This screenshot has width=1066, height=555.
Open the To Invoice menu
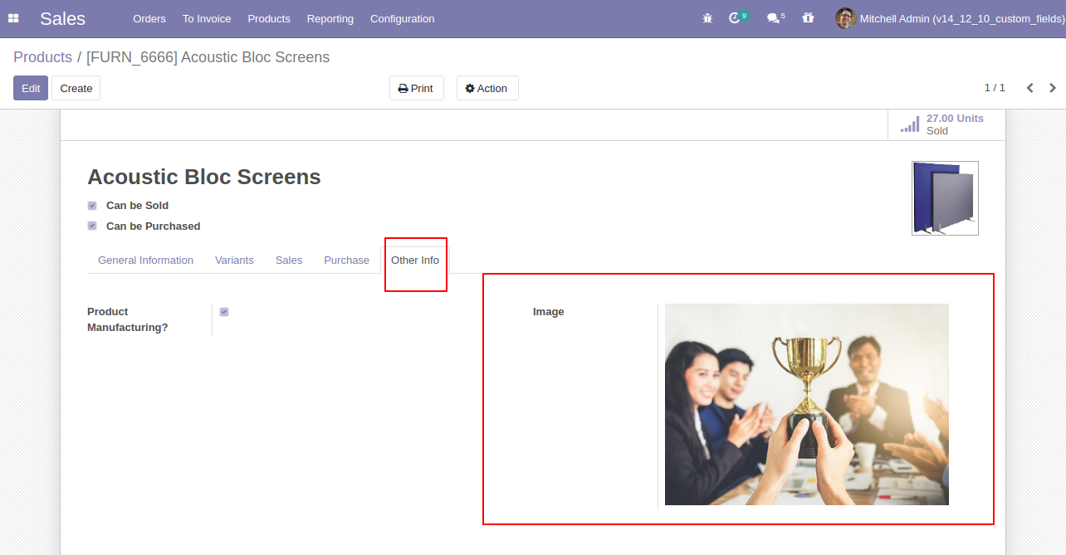click(207, 18)
